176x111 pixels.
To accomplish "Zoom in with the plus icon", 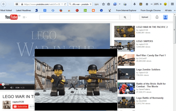I will [x=161, y=4].
